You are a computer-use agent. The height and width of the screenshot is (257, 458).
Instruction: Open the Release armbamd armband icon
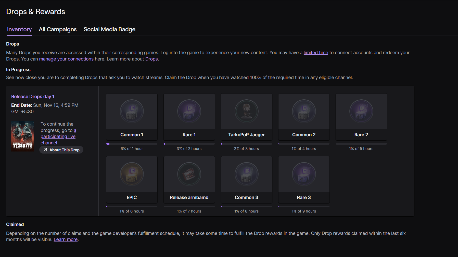point(189,174)
